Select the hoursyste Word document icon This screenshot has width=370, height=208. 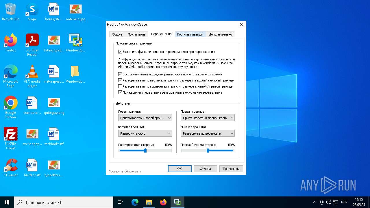pyautogui.click(x=54, y=12)
